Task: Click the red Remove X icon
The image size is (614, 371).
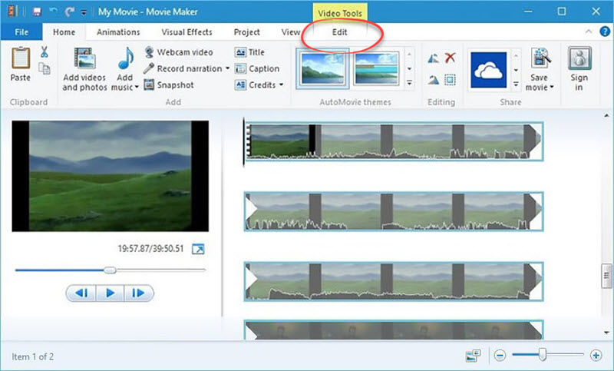Action: (x=451, y=58)
